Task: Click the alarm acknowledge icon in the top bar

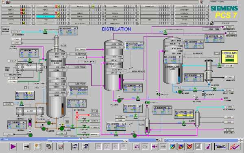Action: click(201, 2)
